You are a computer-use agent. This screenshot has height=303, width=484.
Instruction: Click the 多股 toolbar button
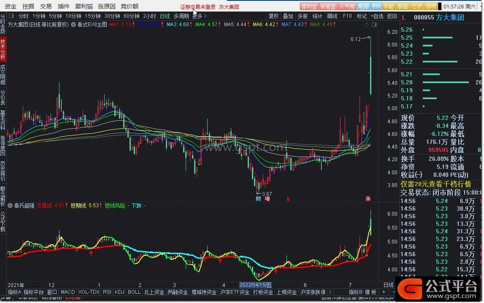pos(303,16)
